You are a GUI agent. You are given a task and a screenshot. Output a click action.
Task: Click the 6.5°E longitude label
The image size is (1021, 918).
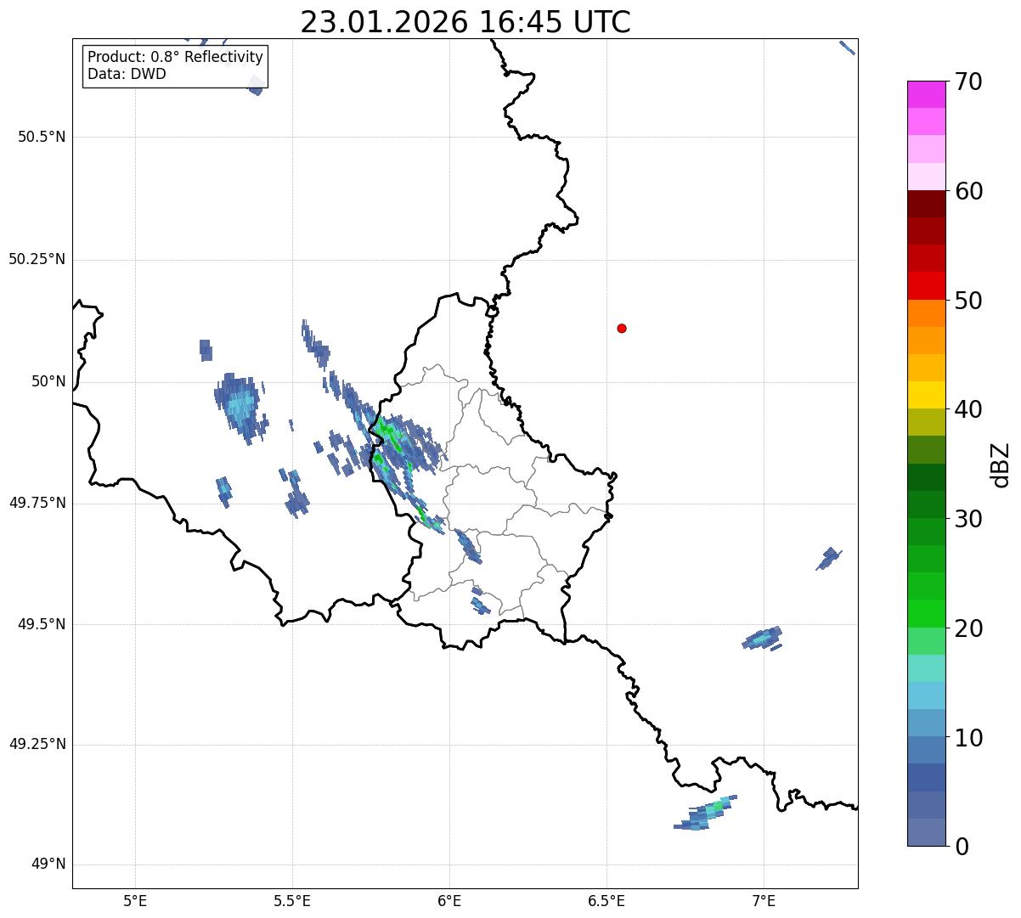606,900
